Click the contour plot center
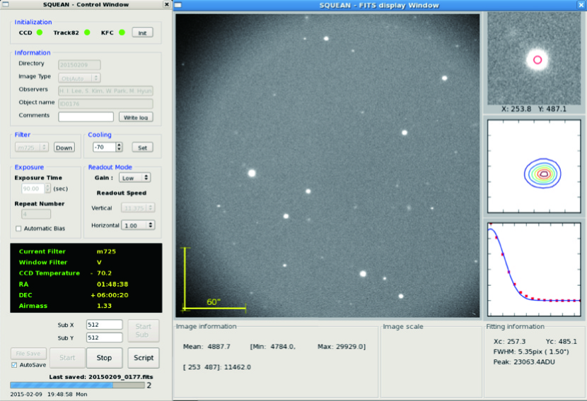The height and width of the screenshot is (401, 587). coord(543,173)
